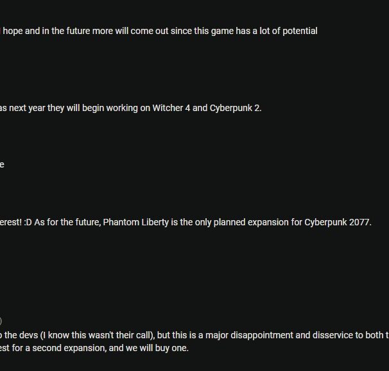Click the words "the devs" in the comment

pos(19,335)
